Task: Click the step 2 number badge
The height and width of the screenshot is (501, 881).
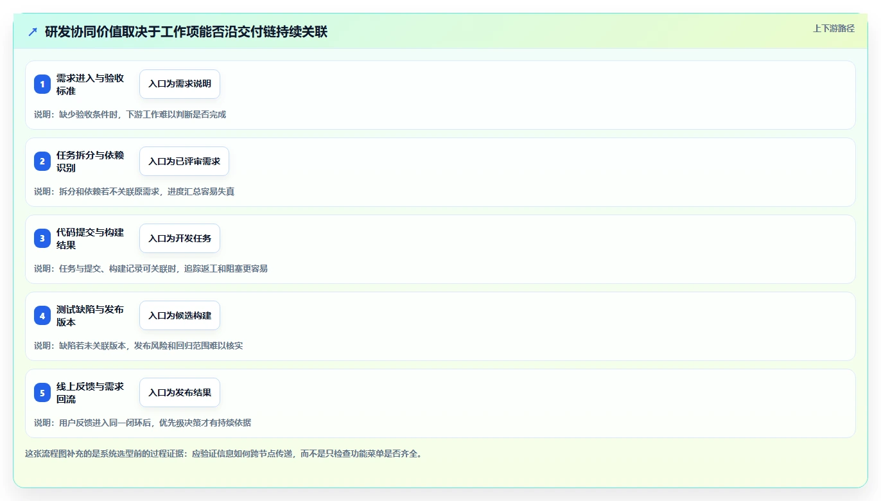Action: pyautogui.click(x=42, y=161)
